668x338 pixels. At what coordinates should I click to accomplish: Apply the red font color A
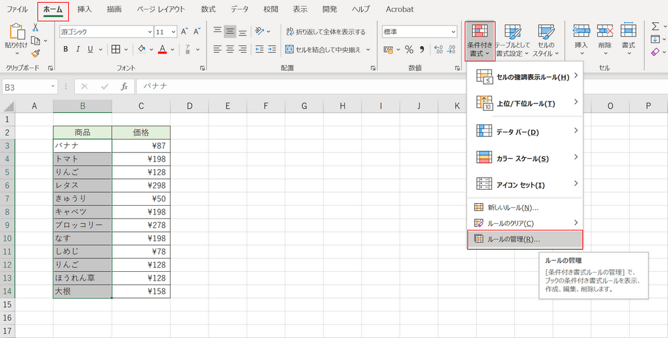tap(162, 49)
